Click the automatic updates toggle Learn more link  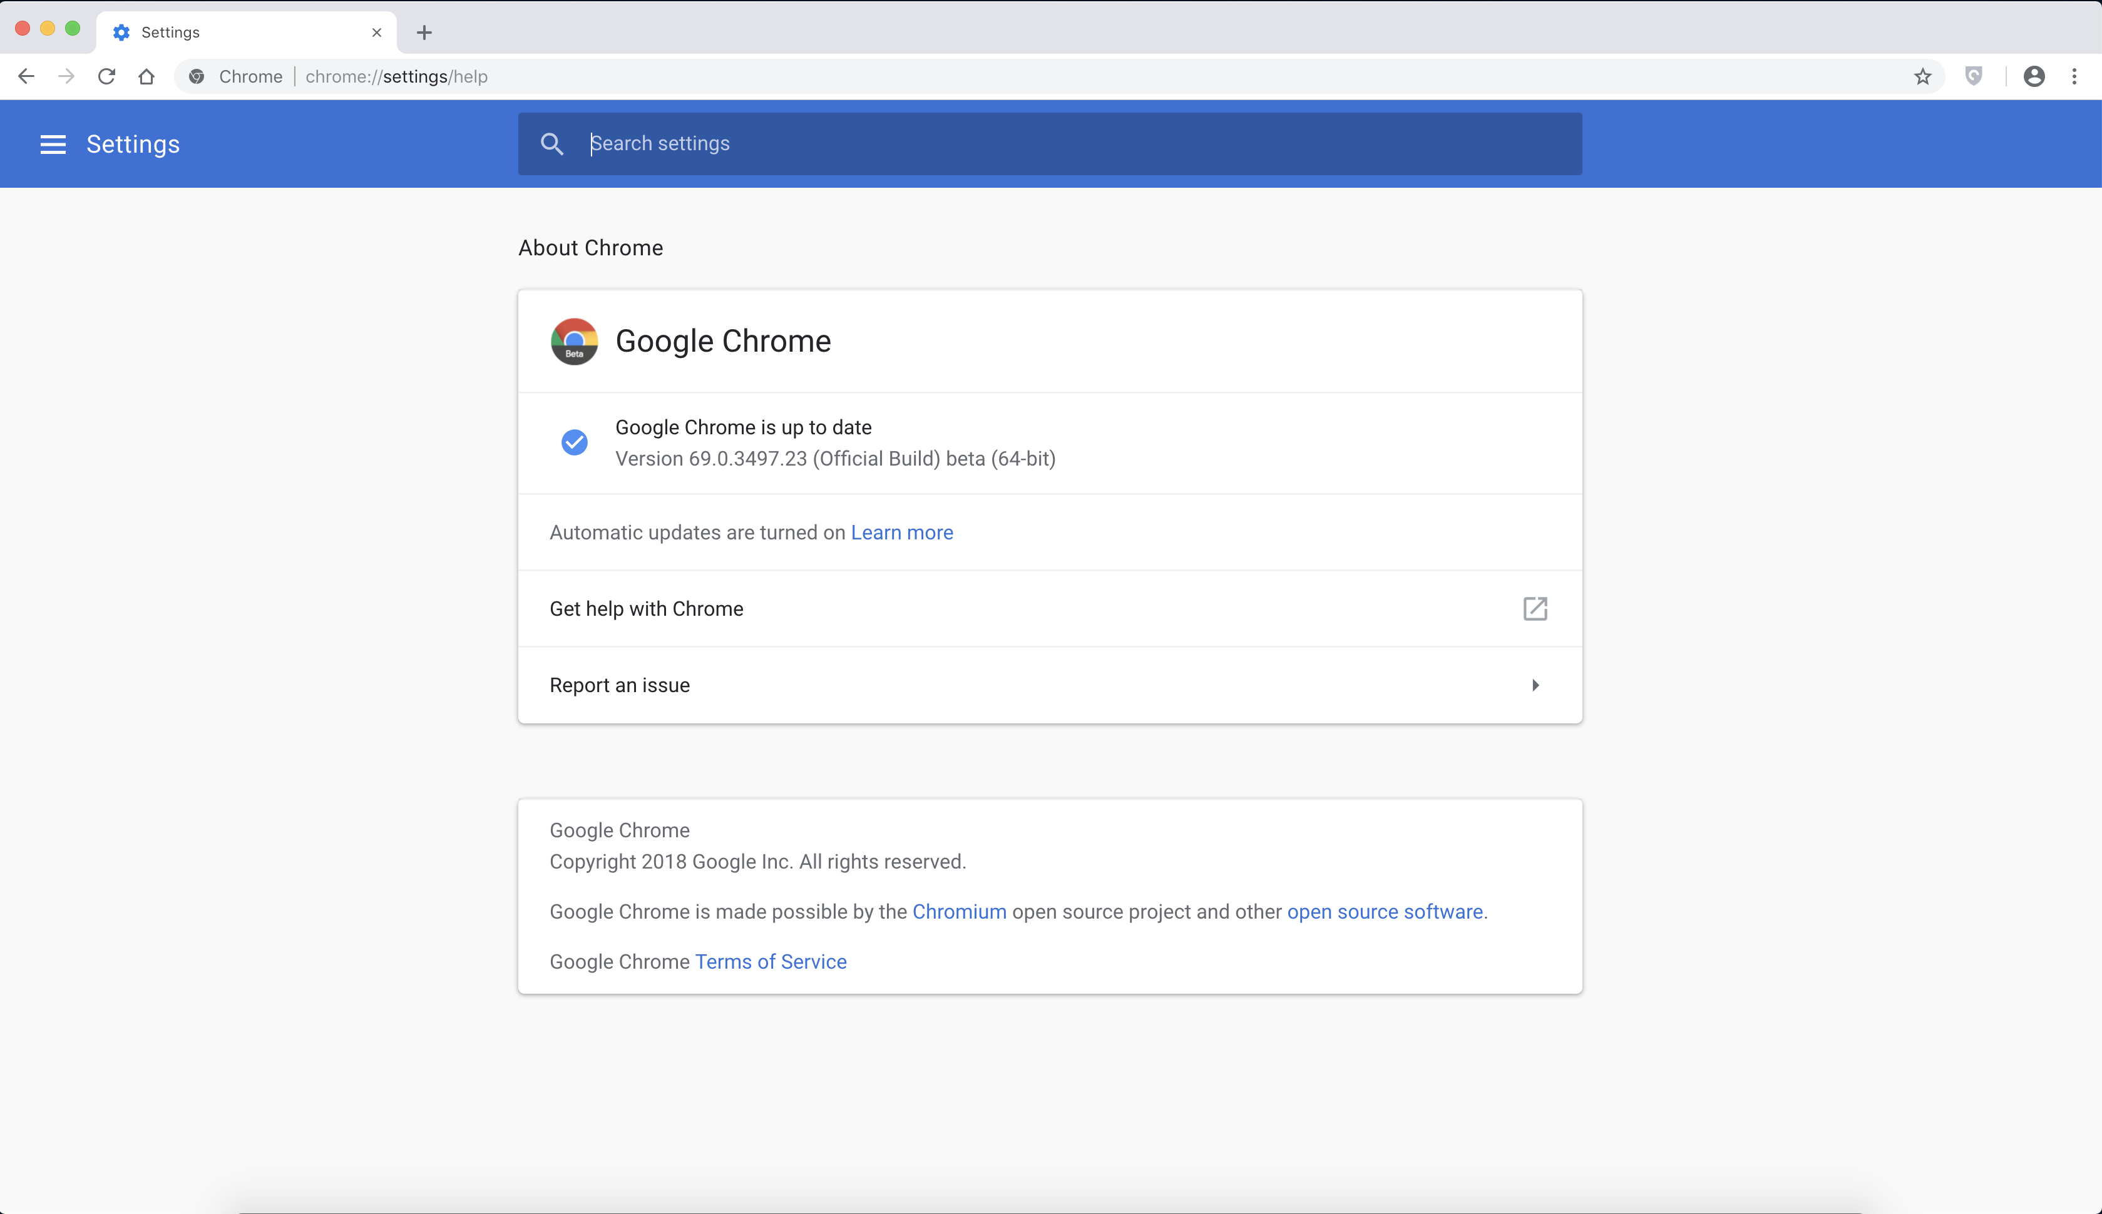coord(902,532)
